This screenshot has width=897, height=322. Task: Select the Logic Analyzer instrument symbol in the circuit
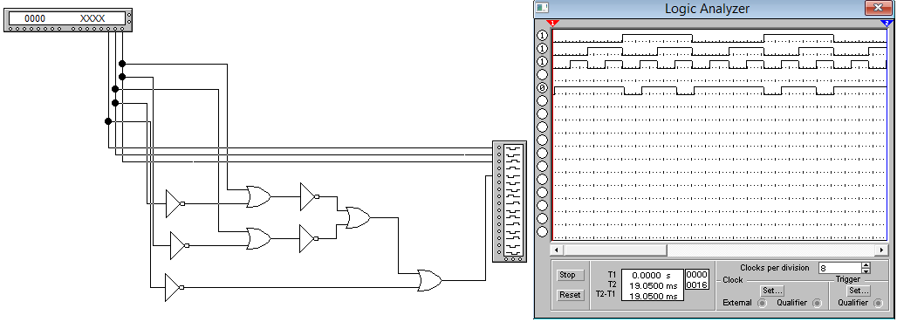click(x=509, y=202)
